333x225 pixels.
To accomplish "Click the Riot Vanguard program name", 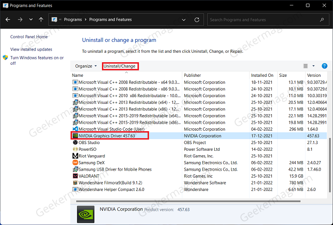I will (92, 156).
